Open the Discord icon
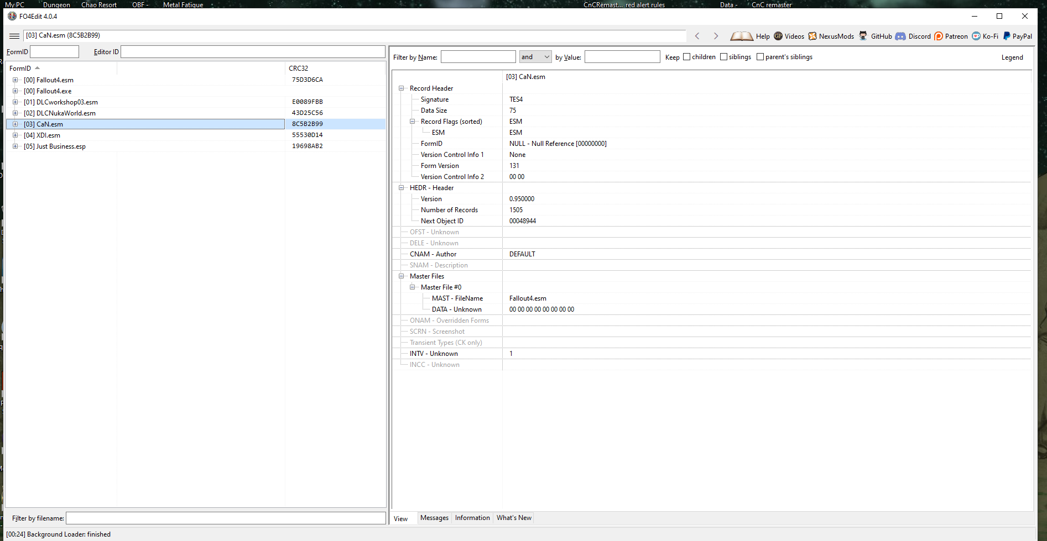This screenshot has height=541, width=1047. click(x=900, y=36)
